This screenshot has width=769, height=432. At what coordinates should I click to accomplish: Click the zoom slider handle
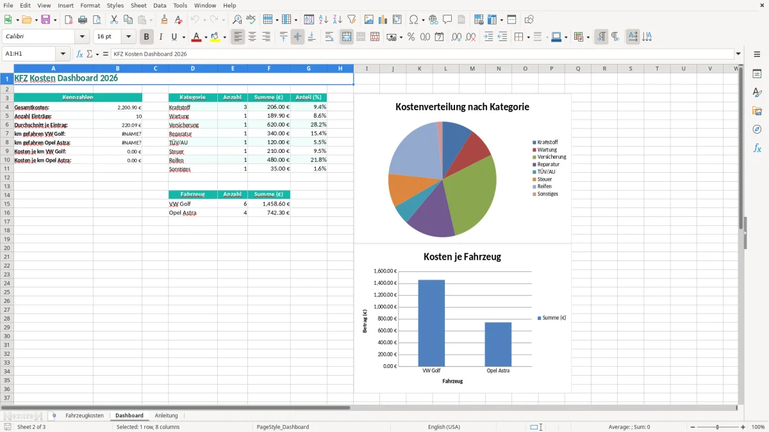[x=718, y=427]
